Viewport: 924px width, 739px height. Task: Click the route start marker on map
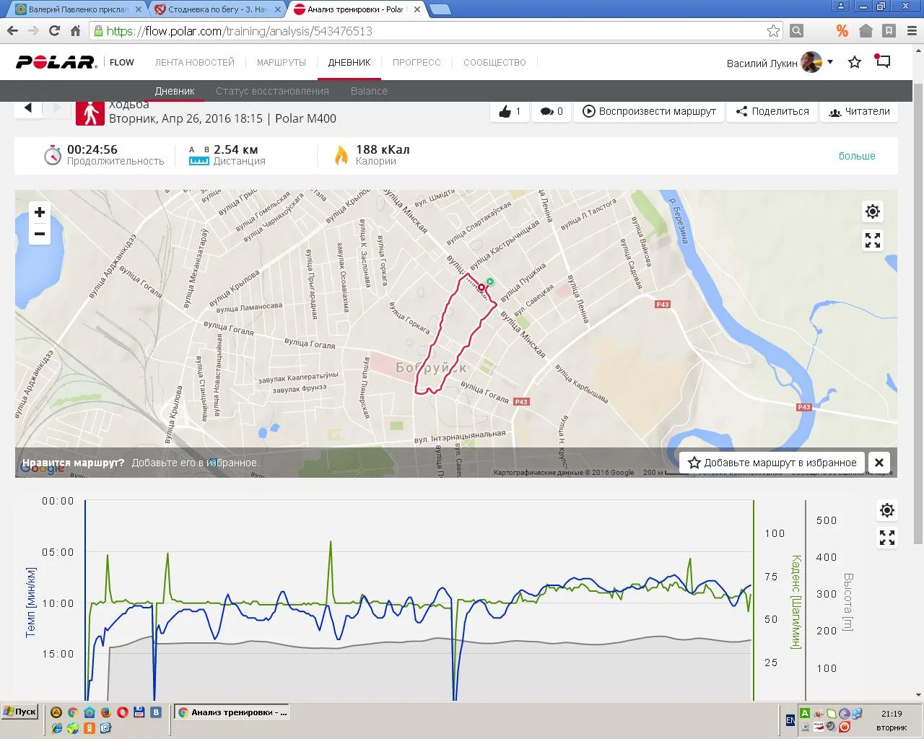pos(490,281)
